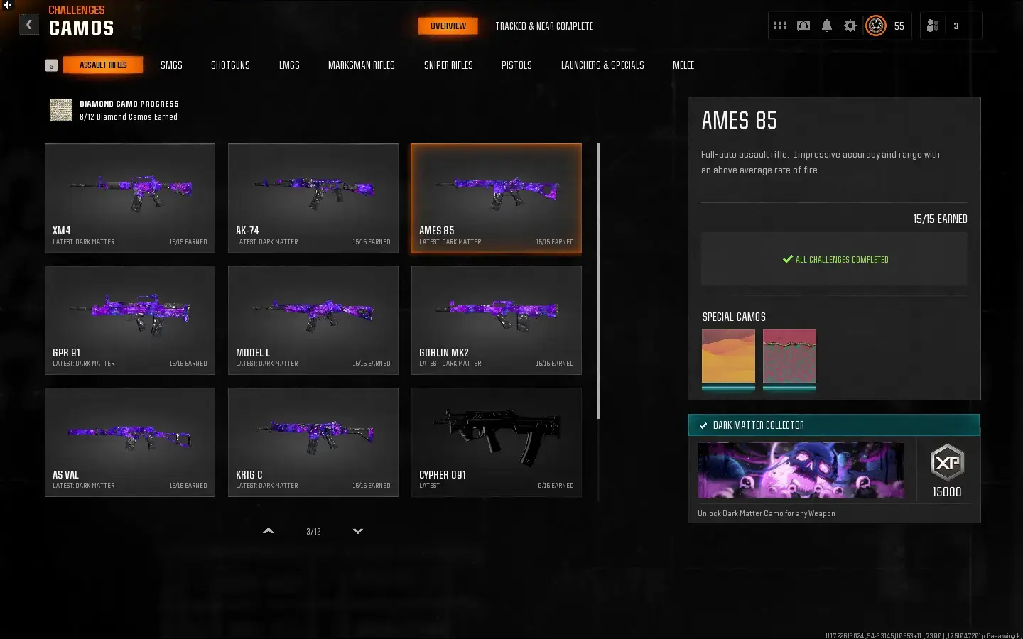1023x639 pixels.
Task: Select the Shotguns category
Action: point(230,65)
